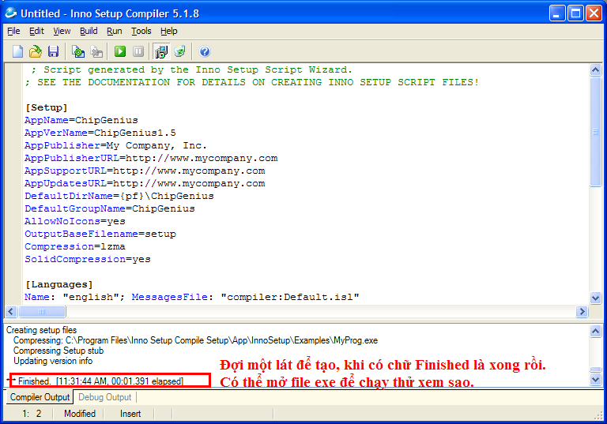Click the editor scroll down arrow
Screen dimensions: 607x424
(595, 298)
